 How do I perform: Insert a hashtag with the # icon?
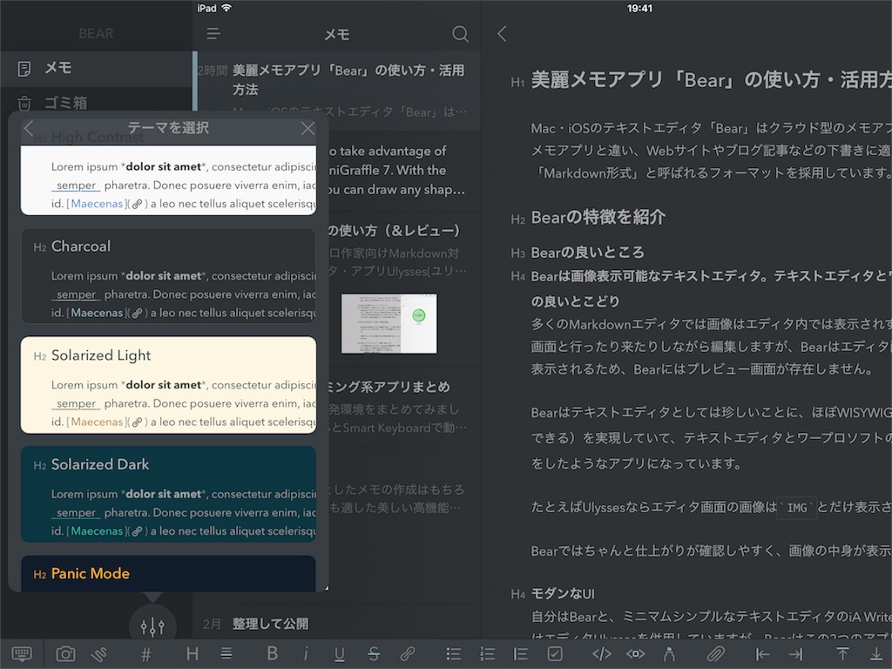[146, 654]
